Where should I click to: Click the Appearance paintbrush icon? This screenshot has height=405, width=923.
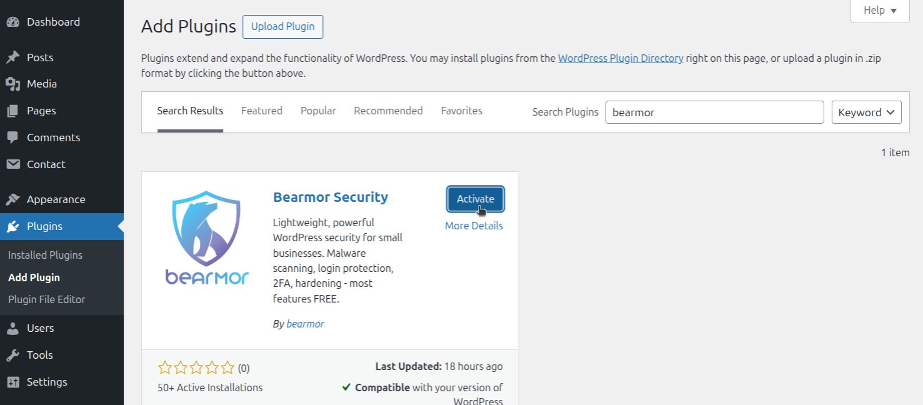(12, 200)
